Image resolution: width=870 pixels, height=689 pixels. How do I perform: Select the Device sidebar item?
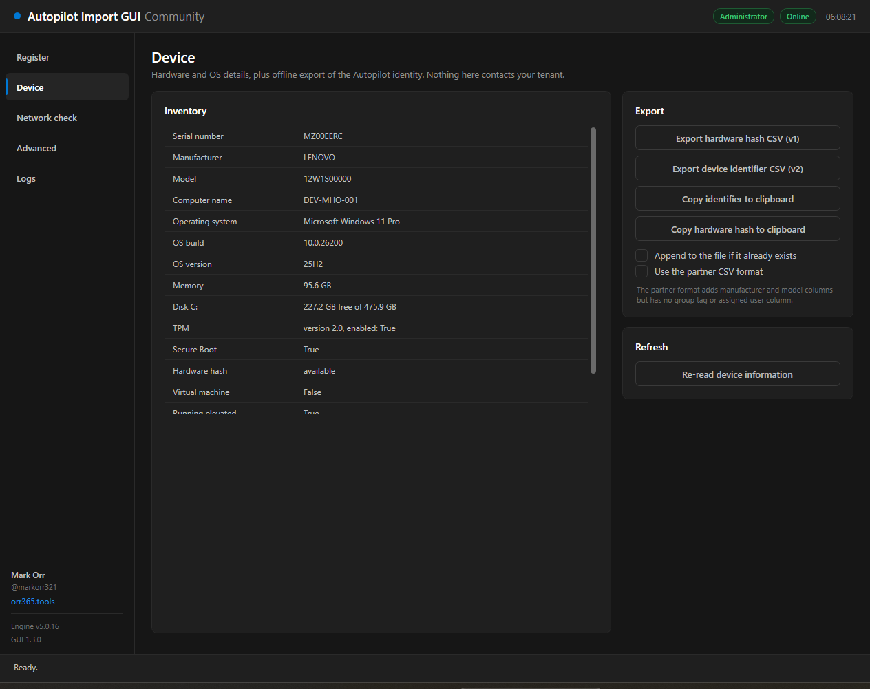(67, 87)
